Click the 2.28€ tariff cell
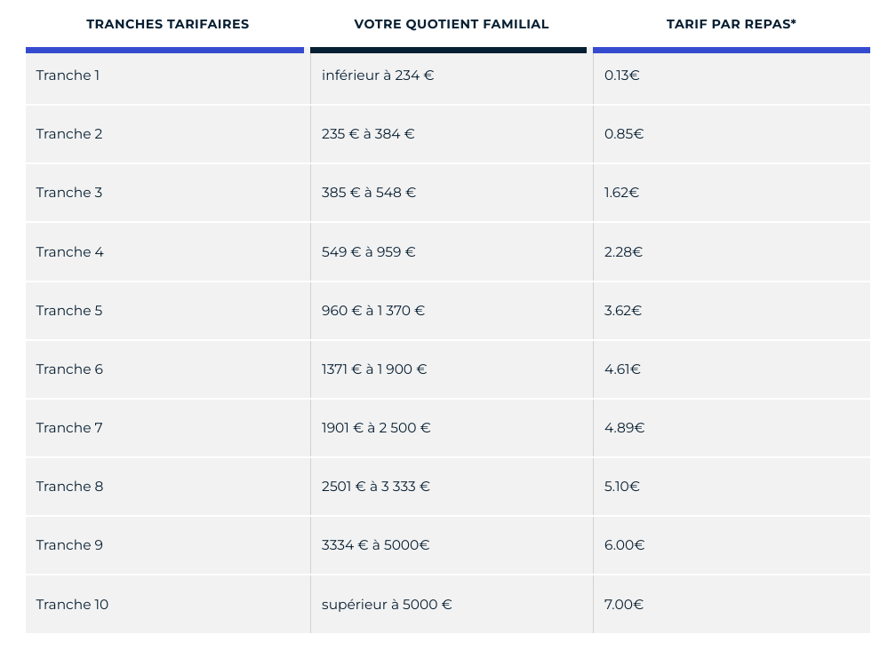Viewport: 888px width, 650px height. (x=623, y=252)
